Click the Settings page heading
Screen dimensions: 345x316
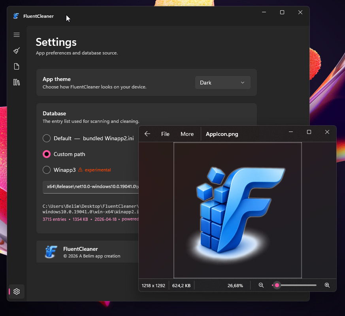[x=56, y=42]
